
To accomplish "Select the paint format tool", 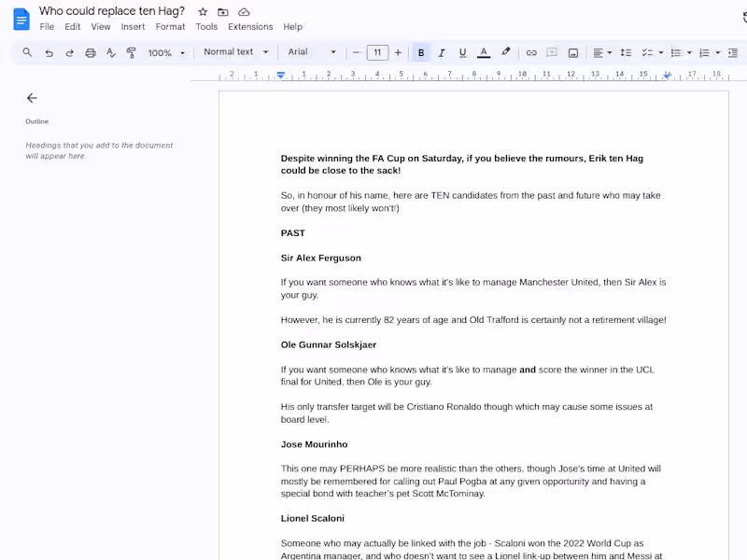I will click(x=131, y=53).
